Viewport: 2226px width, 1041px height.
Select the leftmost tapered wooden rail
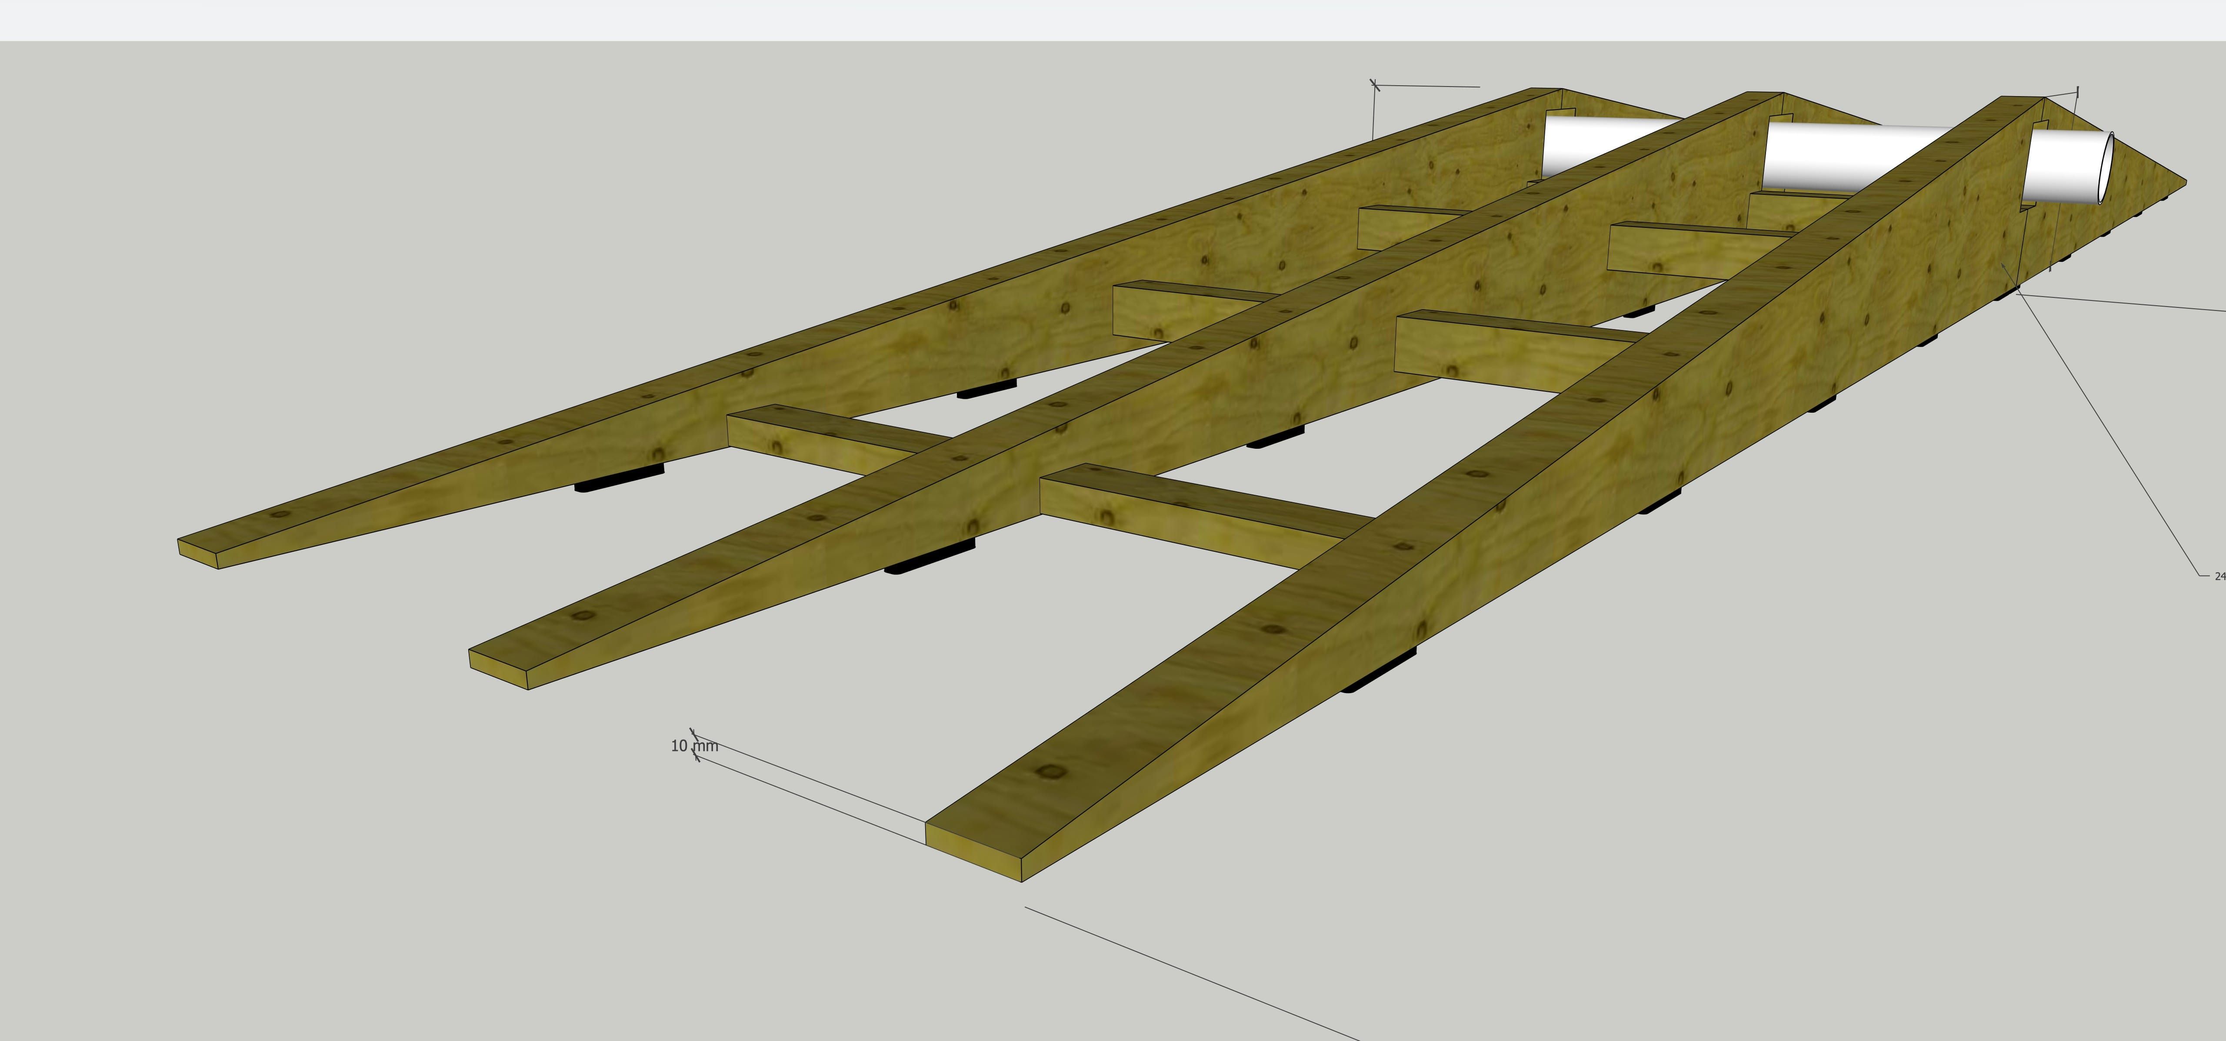[605, 389]
